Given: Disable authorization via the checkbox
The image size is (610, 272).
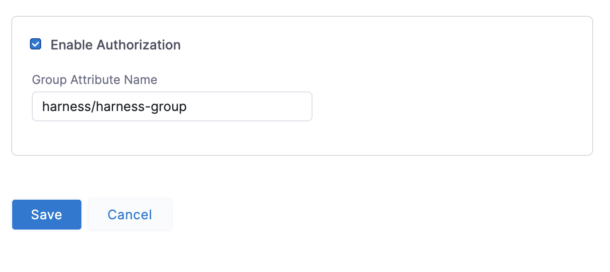Looking at the screenshot, I should 36,44.
